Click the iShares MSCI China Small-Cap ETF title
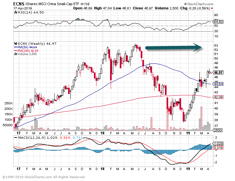The height and width of the screenshot is (181, 235). [x=53, y=4]
